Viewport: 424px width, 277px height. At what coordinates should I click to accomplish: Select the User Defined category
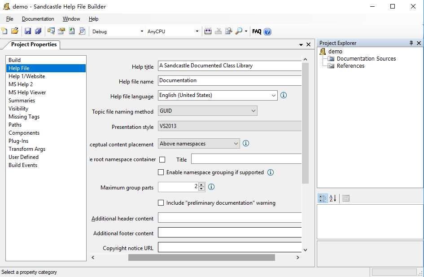point(46,157)
